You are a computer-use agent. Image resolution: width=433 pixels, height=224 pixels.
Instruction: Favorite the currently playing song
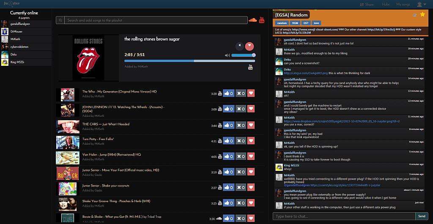tap(249, 46)
